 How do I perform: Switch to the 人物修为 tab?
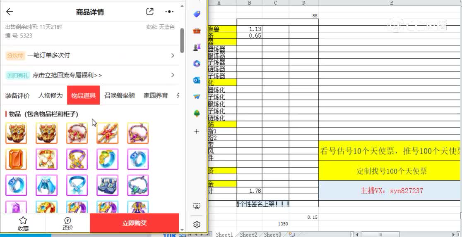[51, 95]
